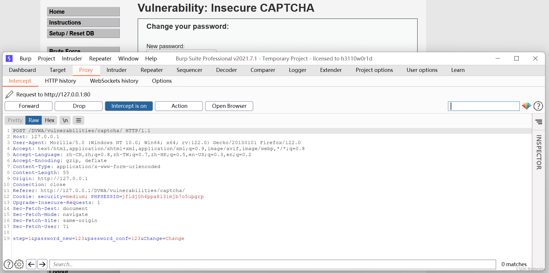Switch to the Repeater tool tab

152,70
